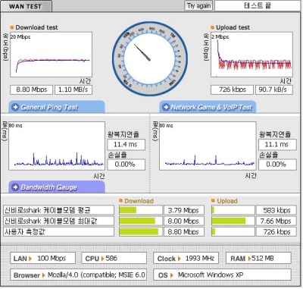Viewport: 303px width, 289px height.
Task: Click the 11.4 ms round-trip delay field
Action: pos(127,145)
